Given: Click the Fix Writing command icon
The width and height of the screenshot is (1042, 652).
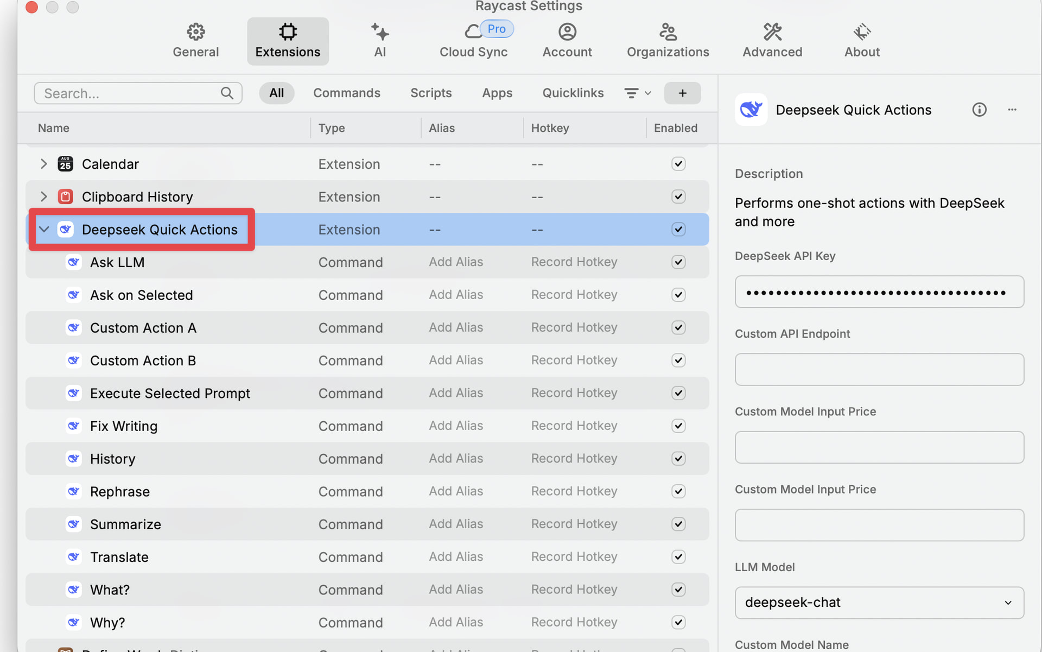Looking at the screenshot, I should pos(74,426).
